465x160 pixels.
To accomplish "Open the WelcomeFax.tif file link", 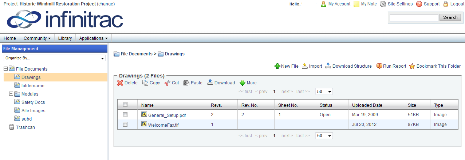I will click(x=163, y=125).
